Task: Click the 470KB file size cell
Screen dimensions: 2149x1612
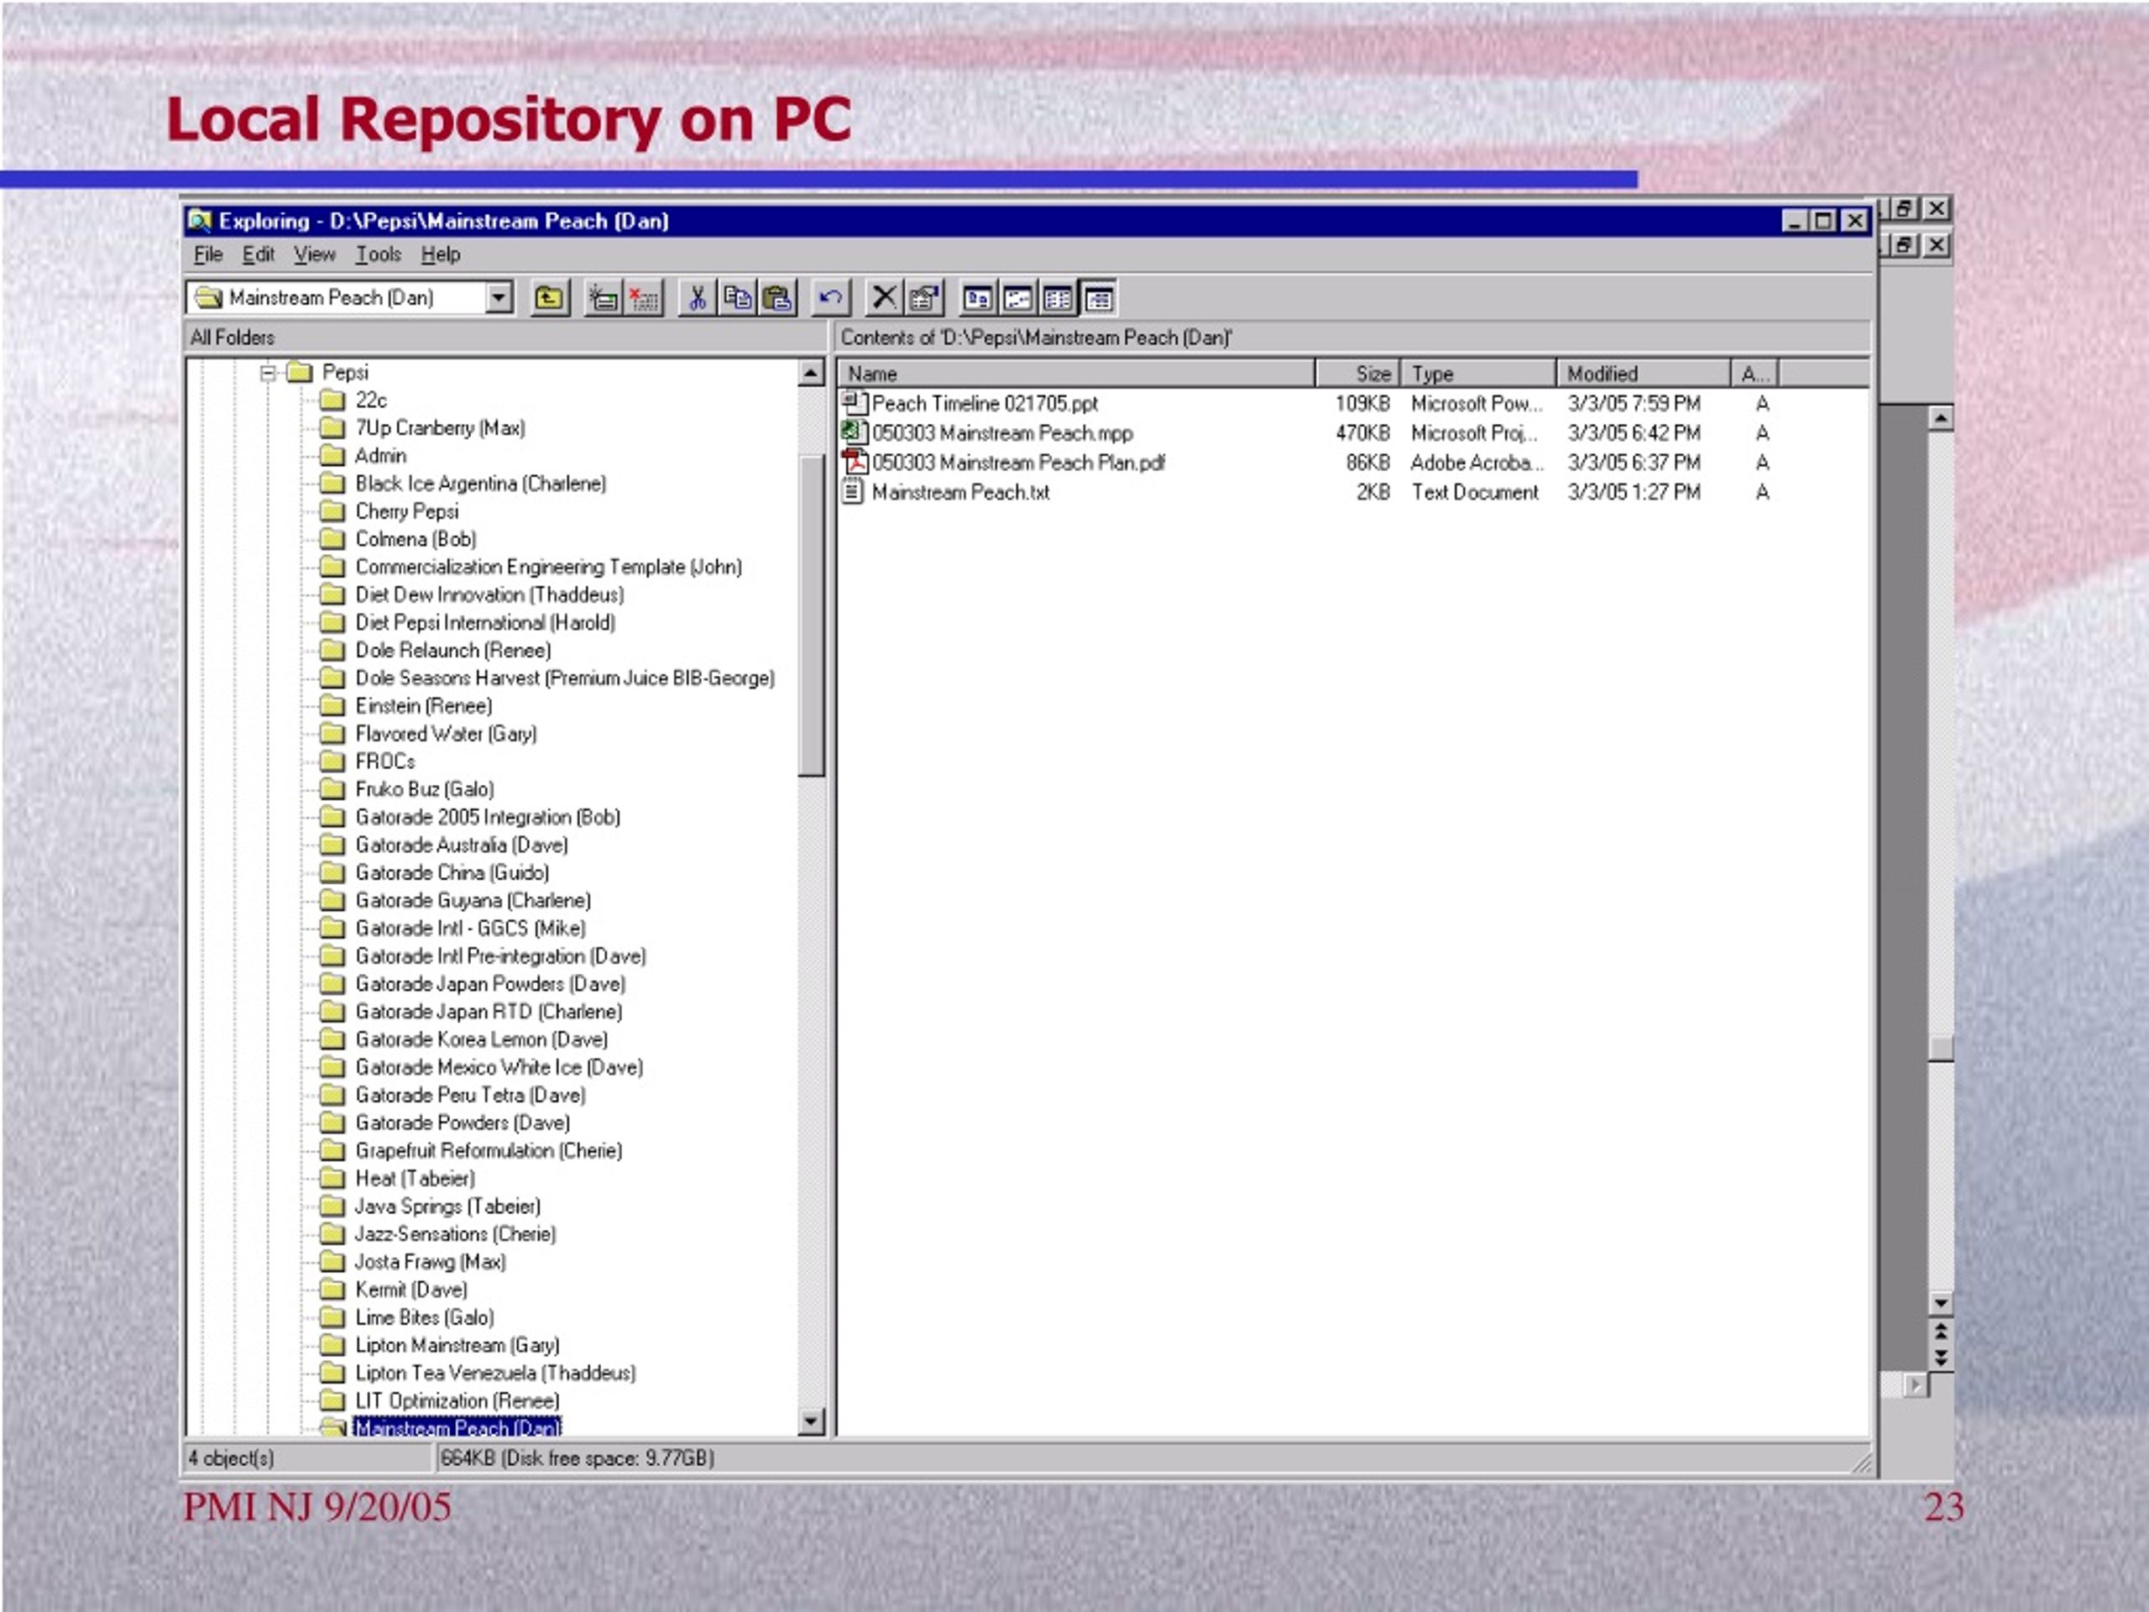Action: click(x=1362, y=433)
